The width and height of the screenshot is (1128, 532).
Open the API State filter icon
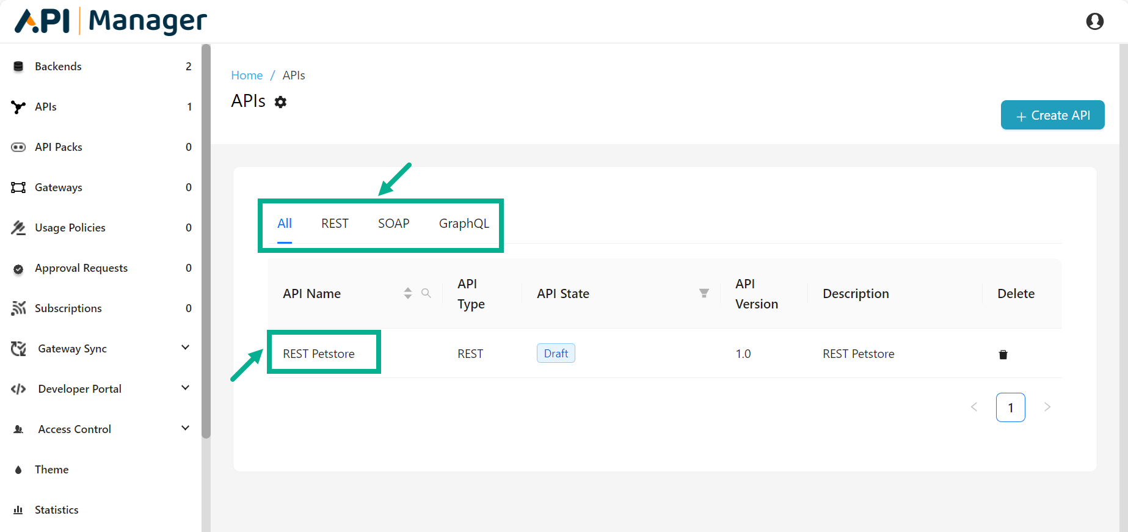pyautogui.click(x=704, y=293)
